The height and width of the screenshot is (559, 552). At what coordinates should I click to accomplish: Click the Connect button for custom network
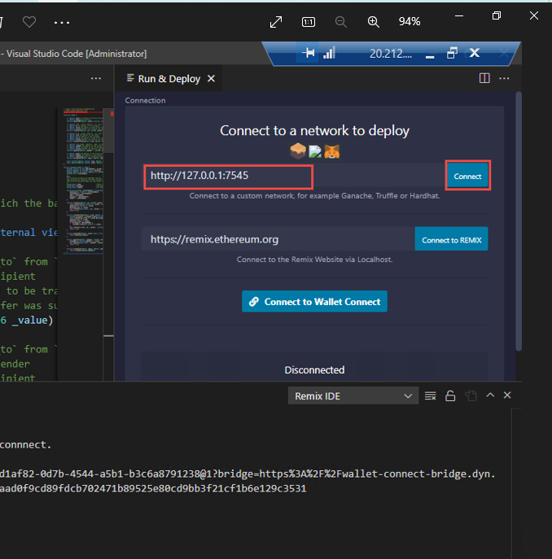tap(467, 176)
